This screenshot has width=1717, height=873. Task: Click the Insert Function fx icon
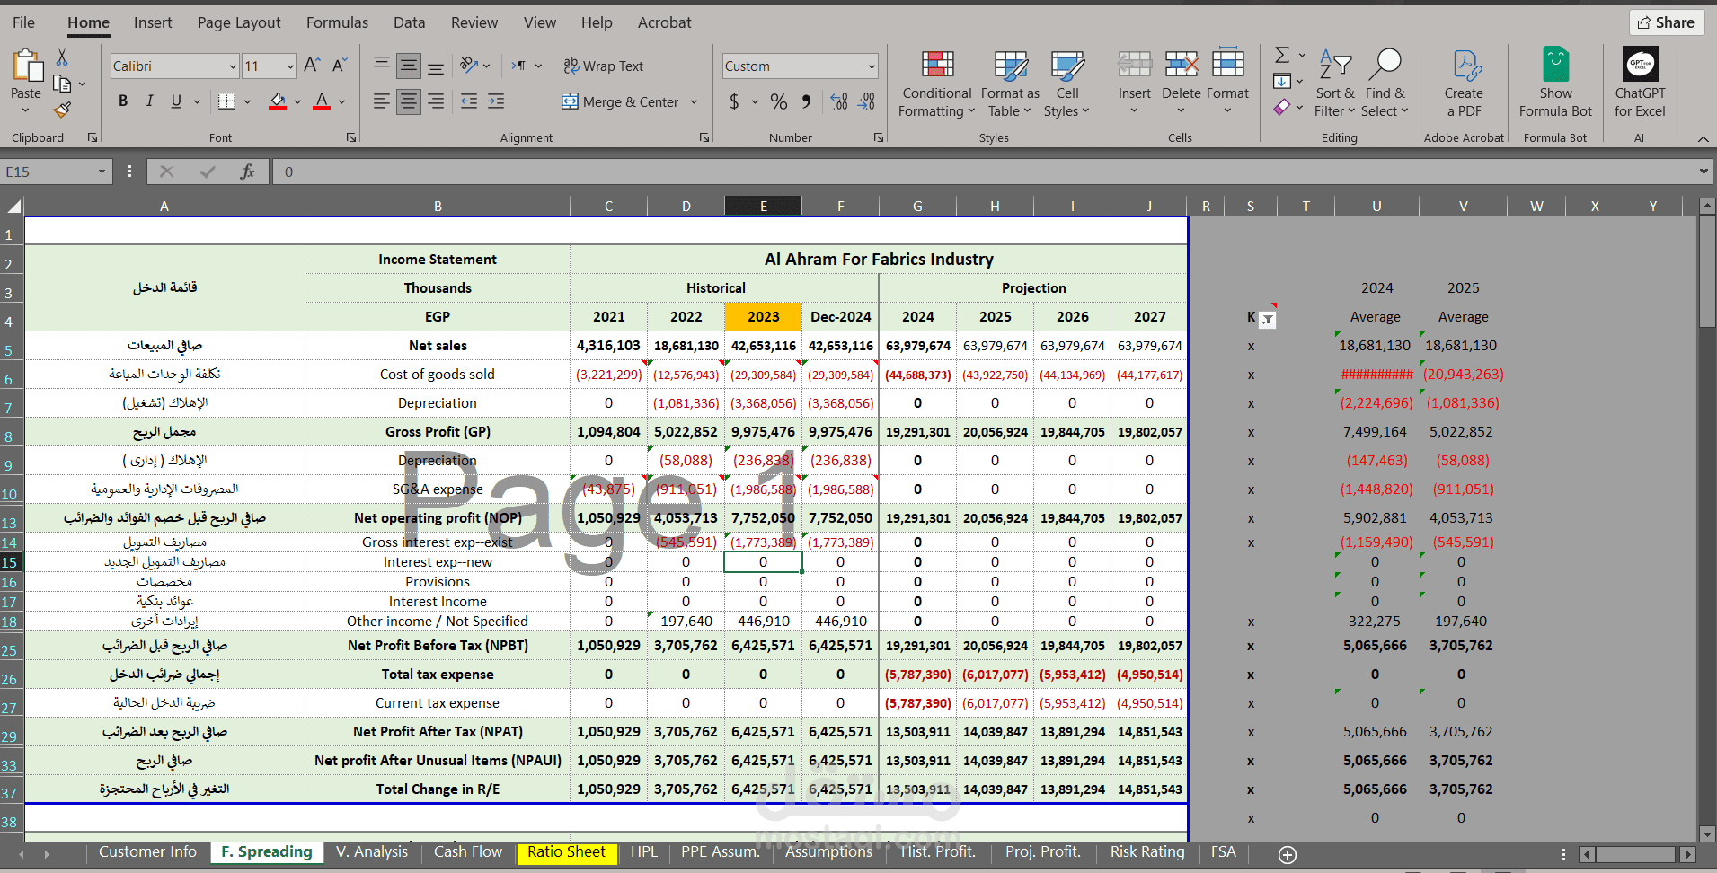(x=247, y=172)
